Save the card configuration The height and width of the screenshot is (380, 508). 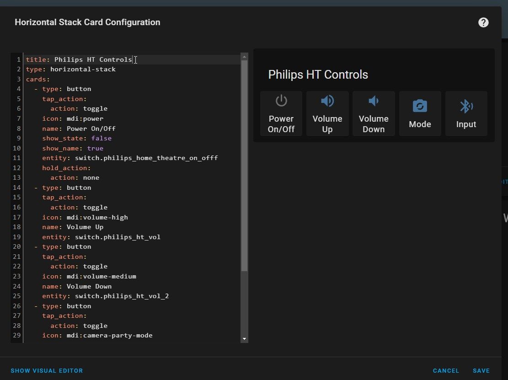481,370
